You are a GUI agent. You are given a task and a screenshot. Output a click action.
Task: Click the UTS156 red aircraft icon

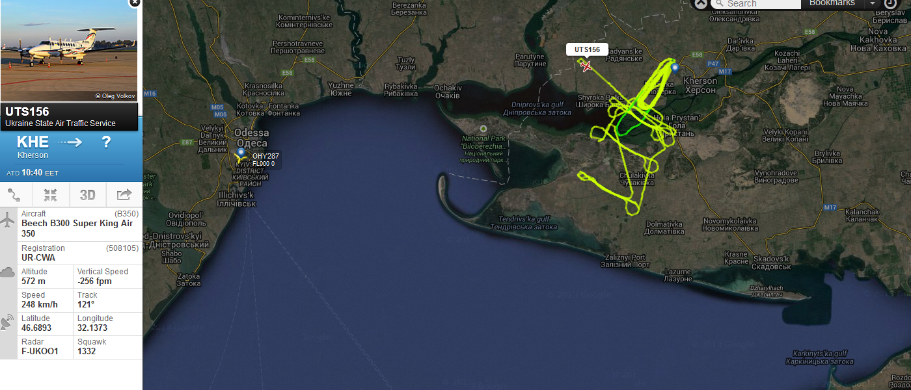coord(586,66)
